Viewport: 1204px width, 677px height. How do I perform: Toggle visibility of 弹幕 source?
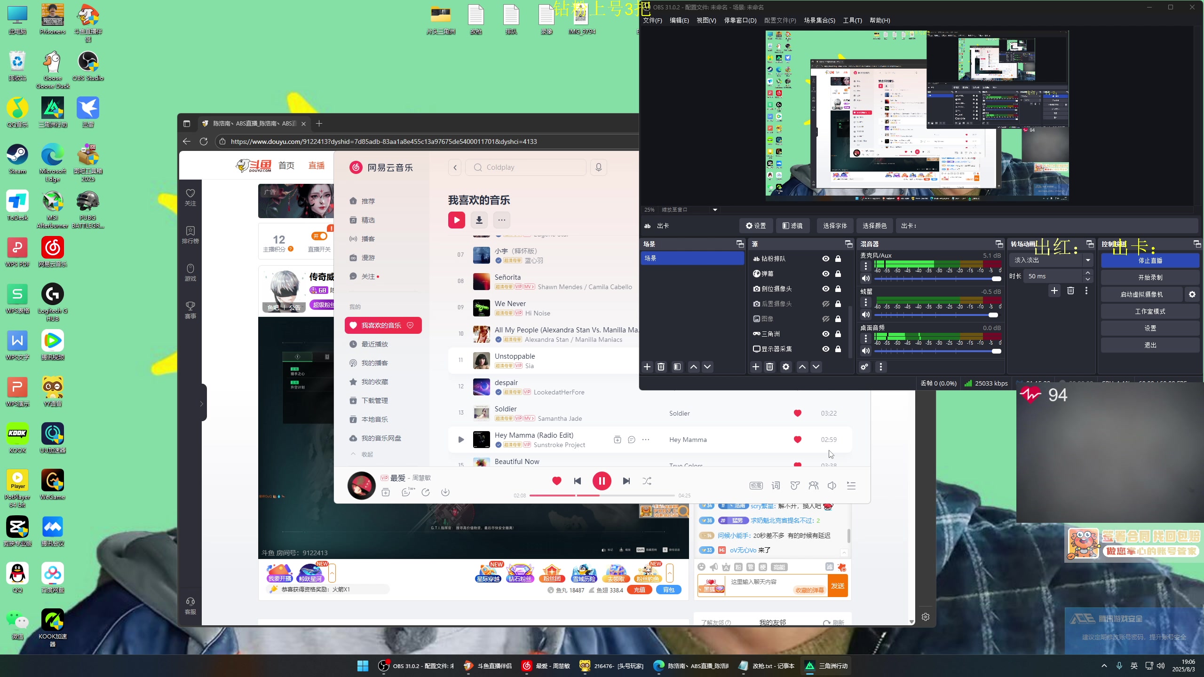[825, 274]
